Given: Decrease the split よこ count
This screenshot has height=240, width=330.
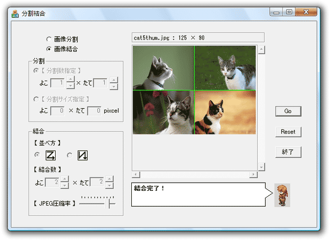Looking at the screenshot, I should (71, 86).
